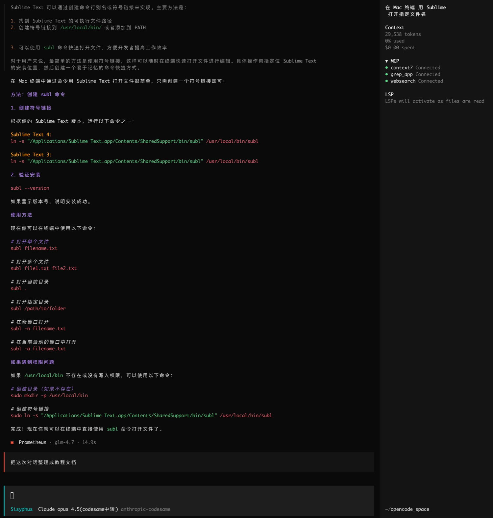
Task: Click the heading 1. 创建符号链接
Action: [31, 108]
